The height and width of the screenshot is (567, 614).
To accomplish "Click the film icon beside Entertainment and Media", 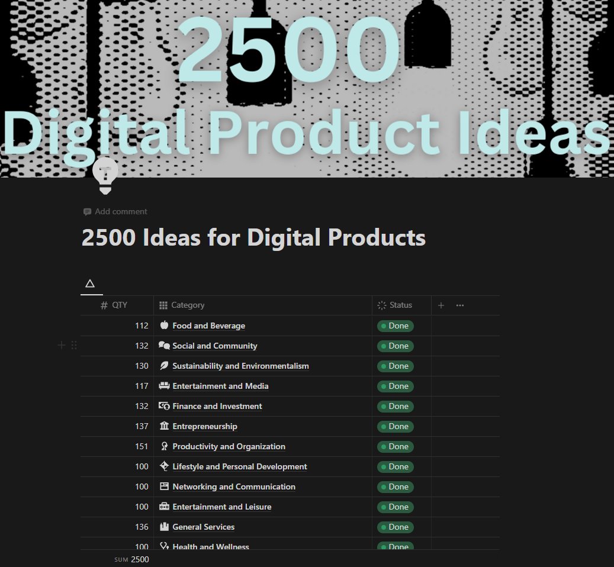I will (163, 386).
